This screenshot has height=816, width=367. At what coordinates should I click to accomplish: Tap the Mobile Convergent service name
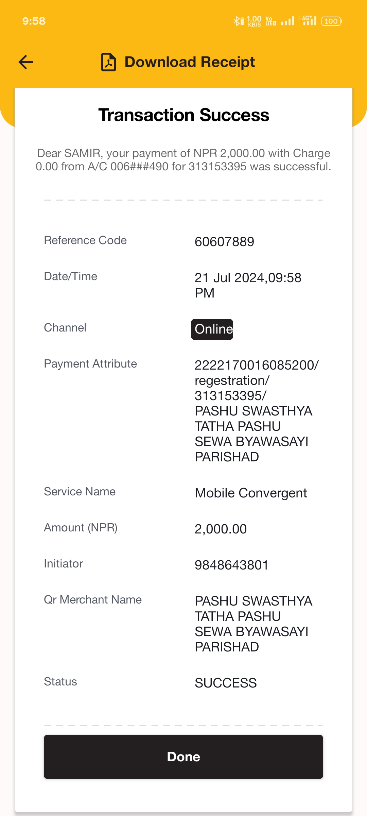(251, 493)
